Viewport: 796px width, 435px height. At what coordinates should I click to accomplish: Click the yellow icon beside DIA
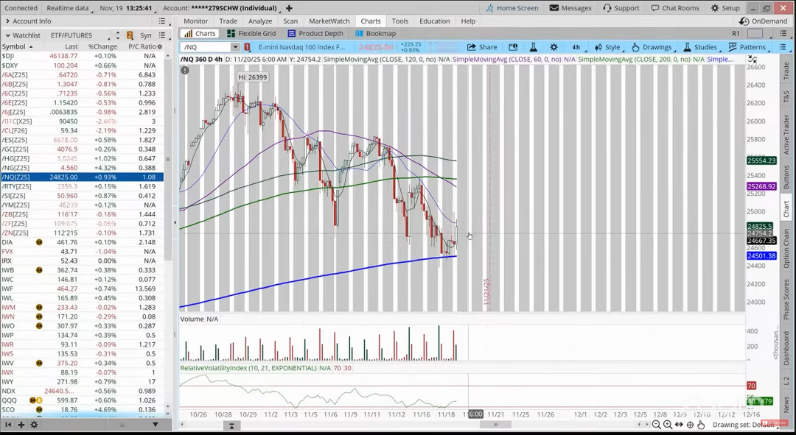coord(39,242)
